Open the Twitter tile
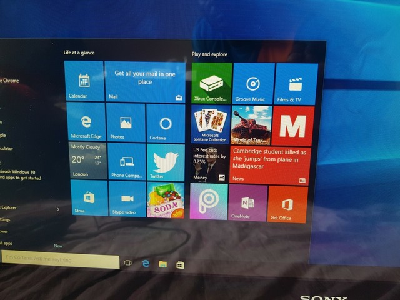The image size is (400, 300). click(166, 162)
